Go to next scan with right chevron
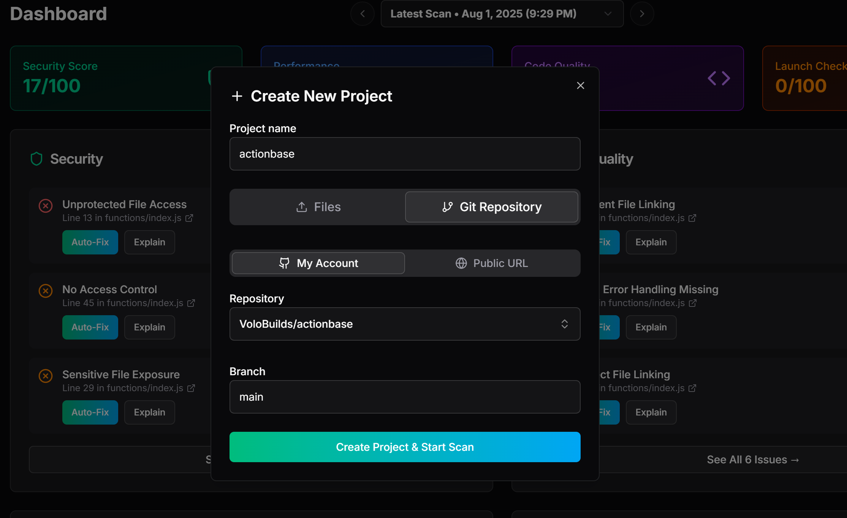Viewport: 847px width, 518px height. click(642, 14)
